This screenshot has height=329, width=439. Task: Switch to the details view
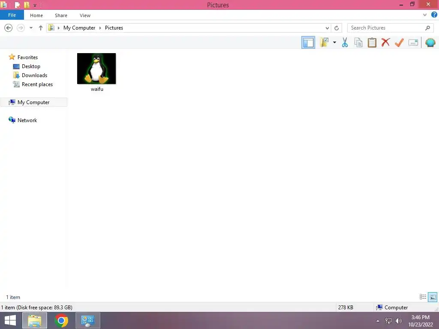(423, 297)
